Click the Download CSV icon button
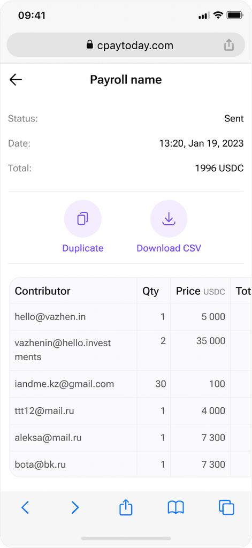 [x=169, y=219]
